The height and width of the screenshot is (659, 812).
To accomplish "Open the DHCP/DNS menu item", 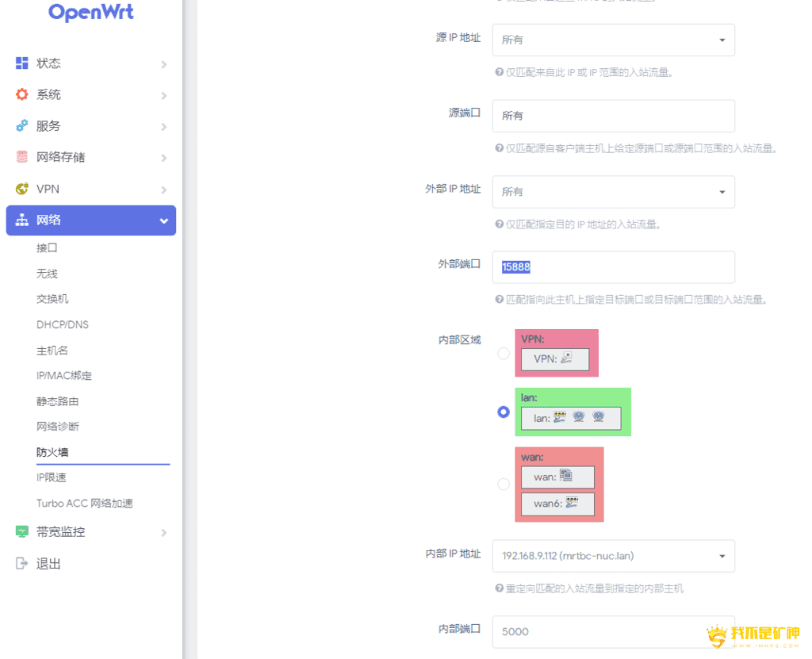I will point(63,324).
